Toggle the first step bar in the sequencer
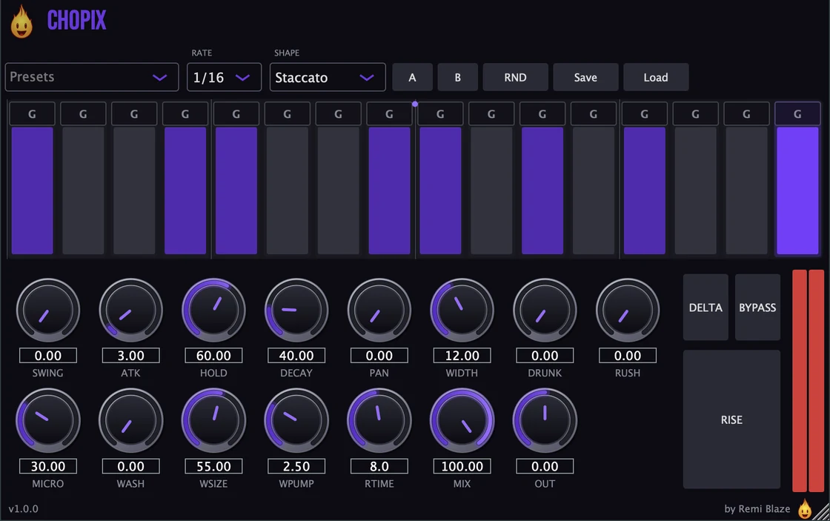Viewport: 830px width, 521px height. (33, 190)
